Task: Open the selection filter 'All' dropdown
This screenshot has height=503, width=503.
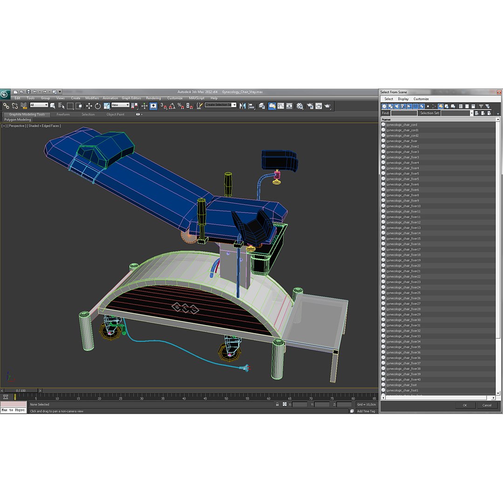Action: 39,105
